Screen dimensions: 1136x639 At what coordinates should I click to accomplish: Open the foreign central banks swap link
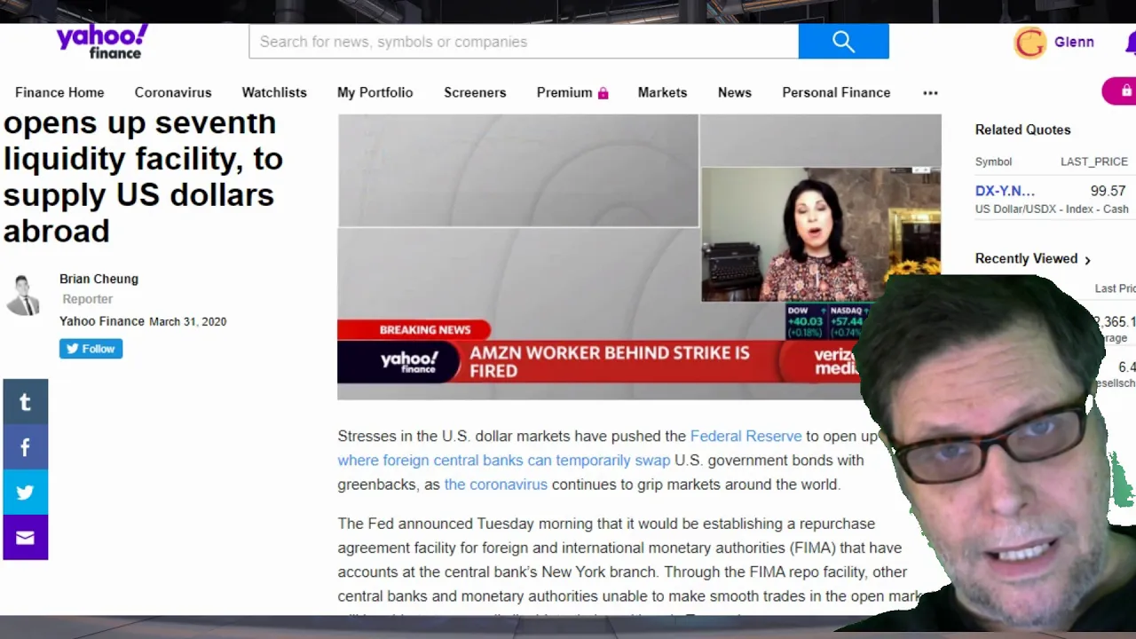pos(503,460)
